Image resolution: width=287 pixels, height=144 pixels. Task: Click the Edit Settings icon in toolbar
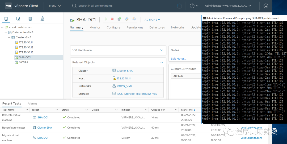[127, 19]
